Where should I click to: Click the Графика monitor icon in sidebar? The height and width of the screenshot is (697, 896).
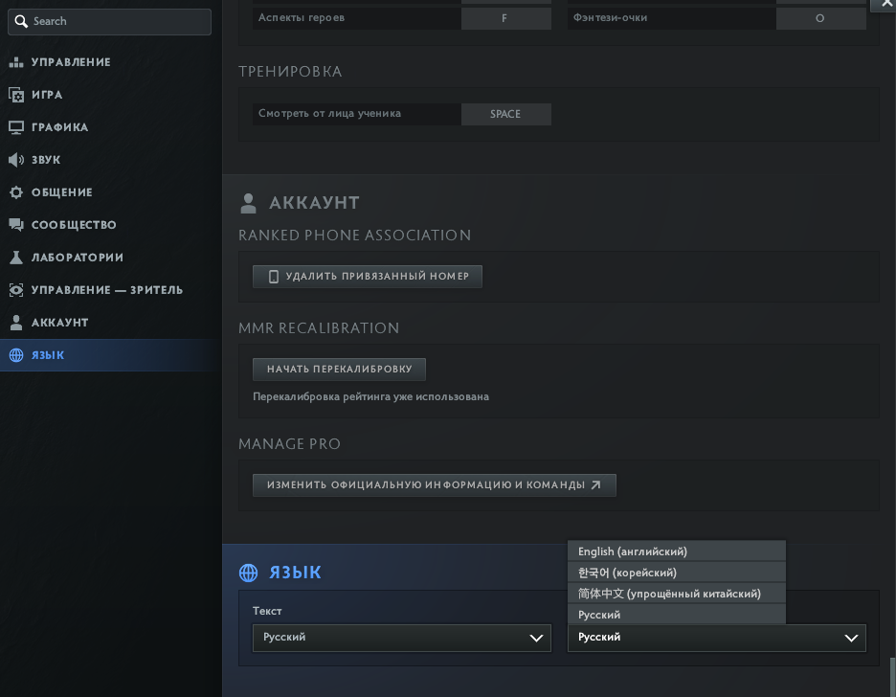tap(15, 127)
